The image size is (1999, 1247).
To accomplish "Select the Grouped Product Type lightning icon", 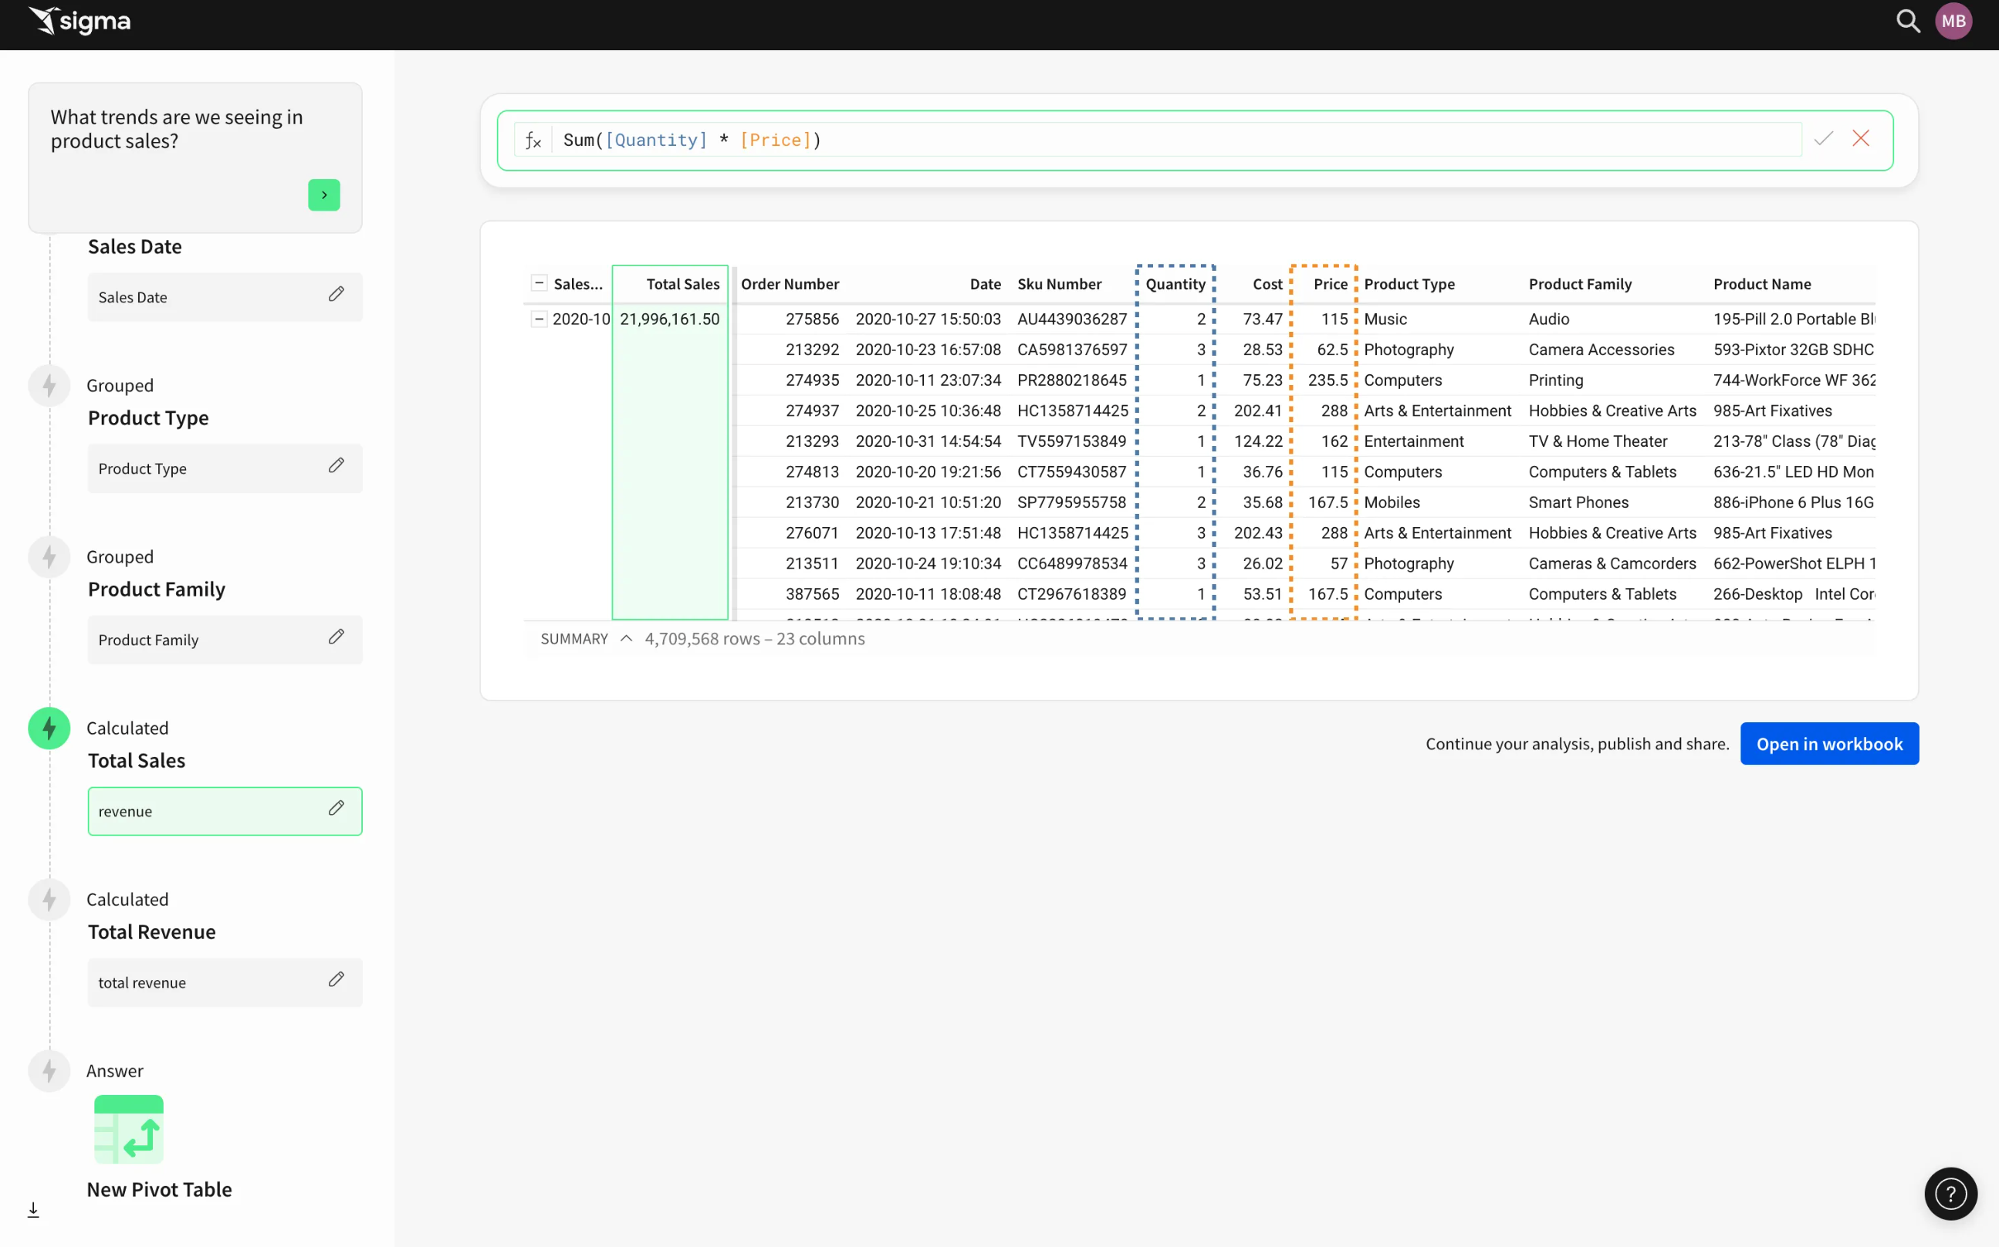I will 49,385.
